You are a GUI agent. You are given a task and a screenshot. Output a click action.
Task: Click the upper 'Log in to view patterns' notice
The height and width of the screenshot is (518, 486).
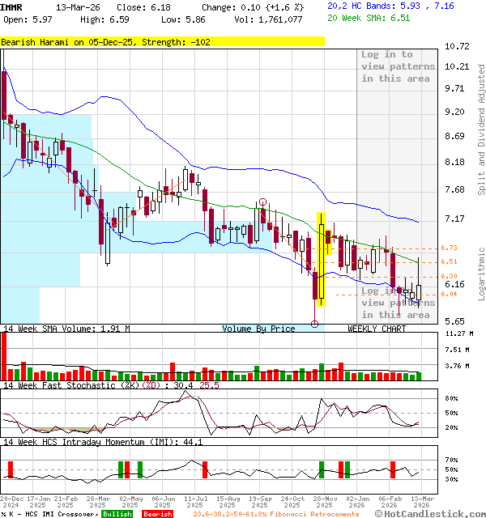pyautogui.click(x=397, y=66)
